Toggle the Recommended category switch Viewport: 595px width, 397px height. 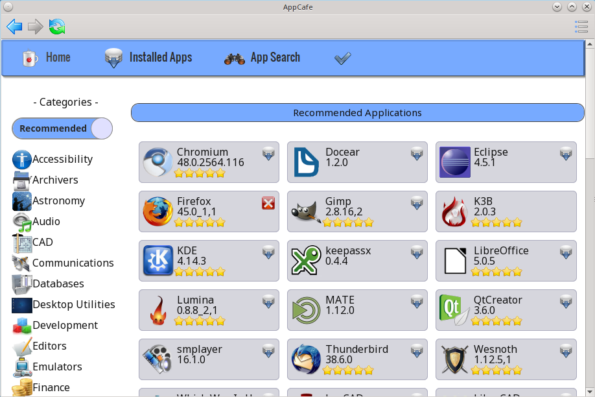(x=62, y=128)
